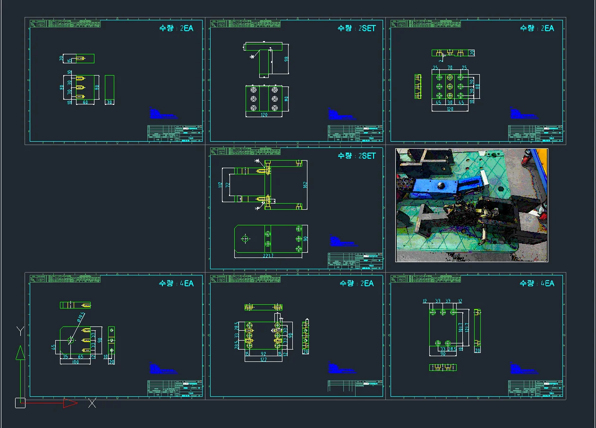Click the photo of the clamp fixture
596x428 pixels.
[472, 205]
